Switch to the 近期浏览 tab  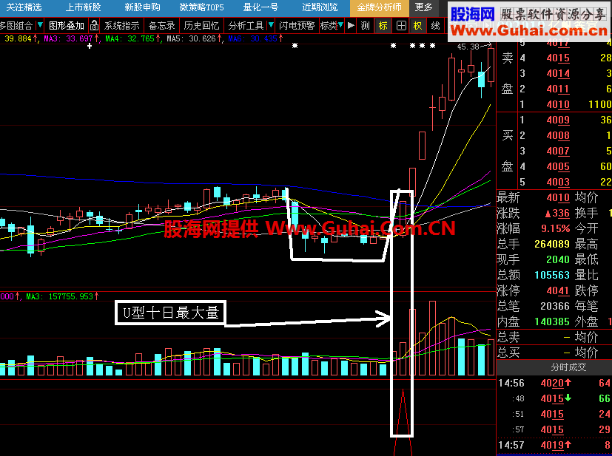320,7
